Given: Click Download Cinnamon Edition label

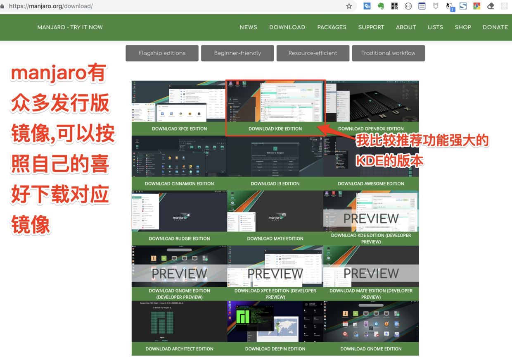Looking at the screenshot, I should click(x=179, y=184).
